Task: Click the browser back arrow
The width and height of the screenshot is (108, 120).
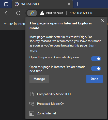Action: (x=7, y=13)
